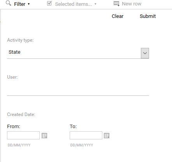Image resolution: width=172 pixels, height=162 pixels.
Task: Clear the filter form
Action: click(x=118, y=16)
